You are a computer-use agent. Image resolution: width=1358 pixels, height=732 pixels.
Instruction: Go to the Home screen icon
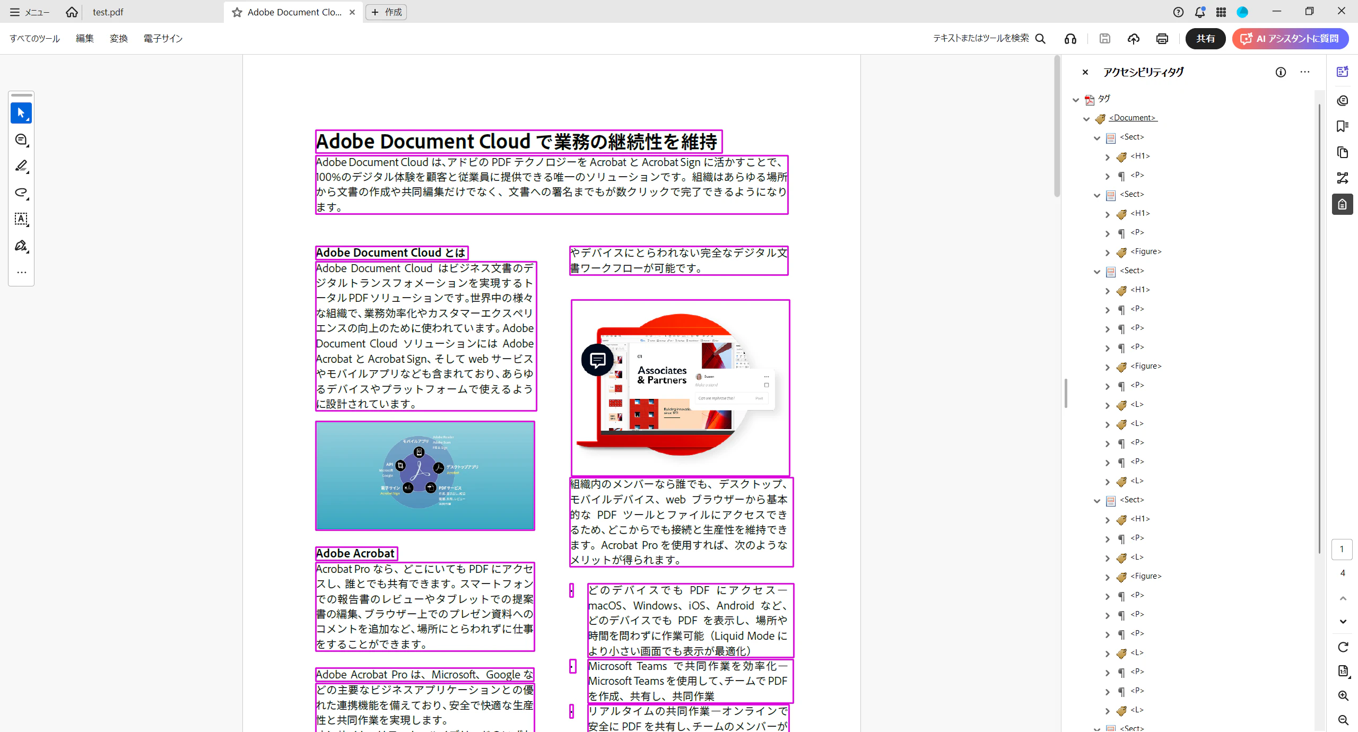pyautogui.click(x=72, y=12)
